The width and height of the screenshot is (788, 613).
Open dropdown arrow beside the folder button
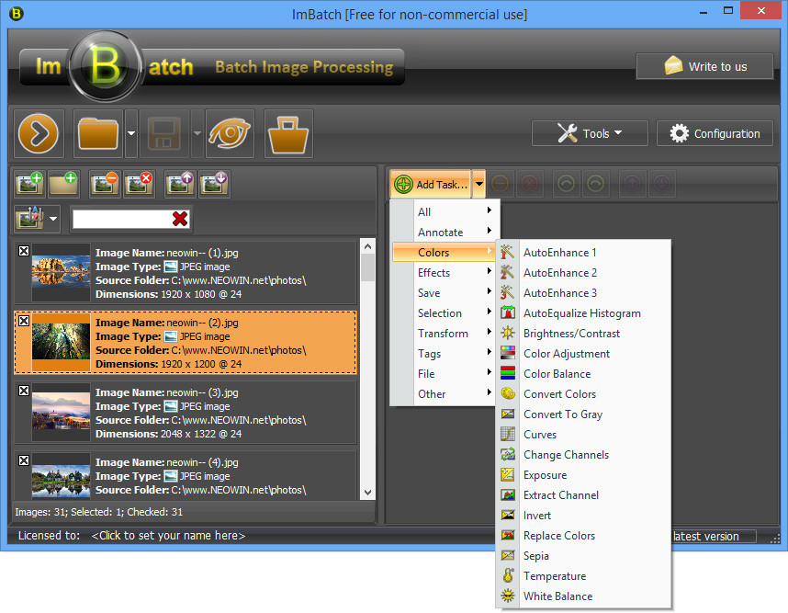click(131, 134)
